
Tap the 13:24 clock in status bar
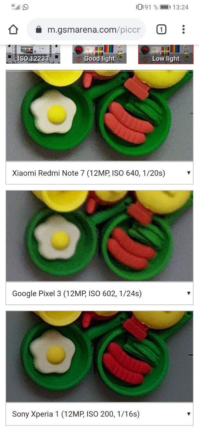coord(180,7)
